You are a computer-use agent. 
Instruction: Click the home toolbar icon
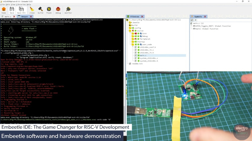click(x=4, y=10)
